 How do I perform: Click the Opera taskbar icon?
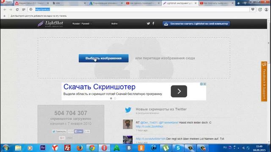(x=104, y=148)
